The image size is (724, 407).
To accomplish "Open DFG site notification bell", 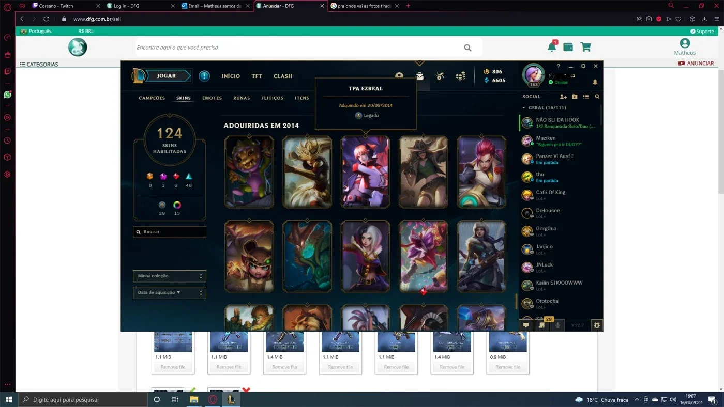I will [552, 47].
